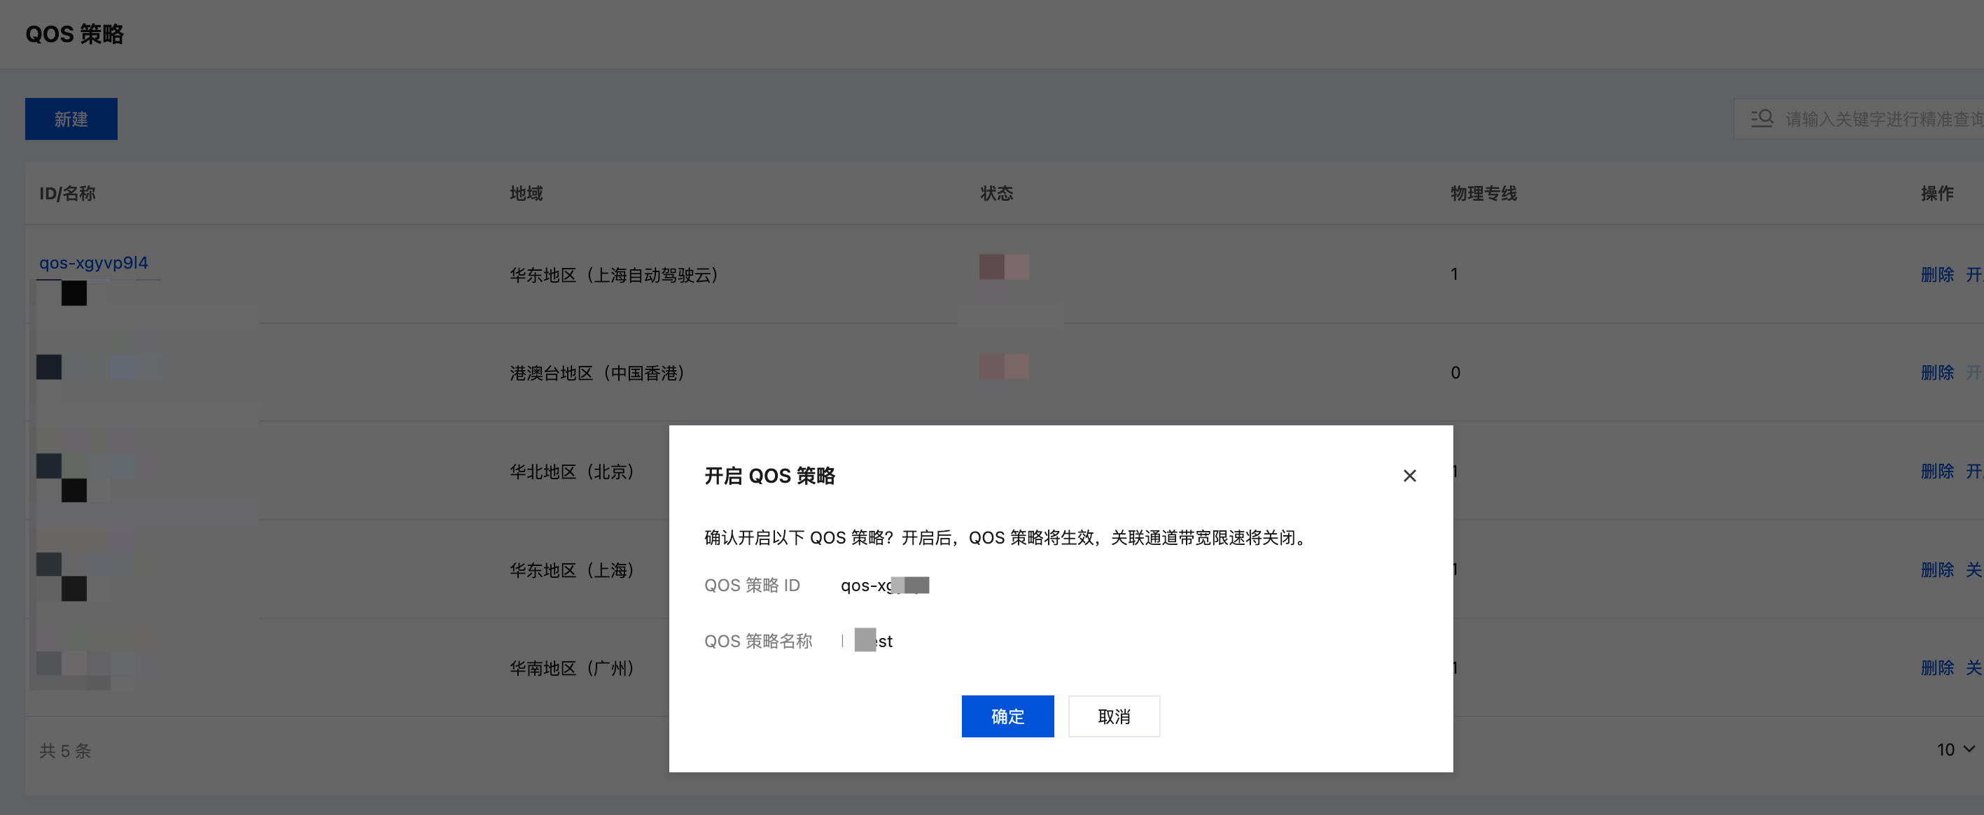Click the ID/名称 column header
Viewport: 1984px width, 815px height.
click(x=68, y=193)
